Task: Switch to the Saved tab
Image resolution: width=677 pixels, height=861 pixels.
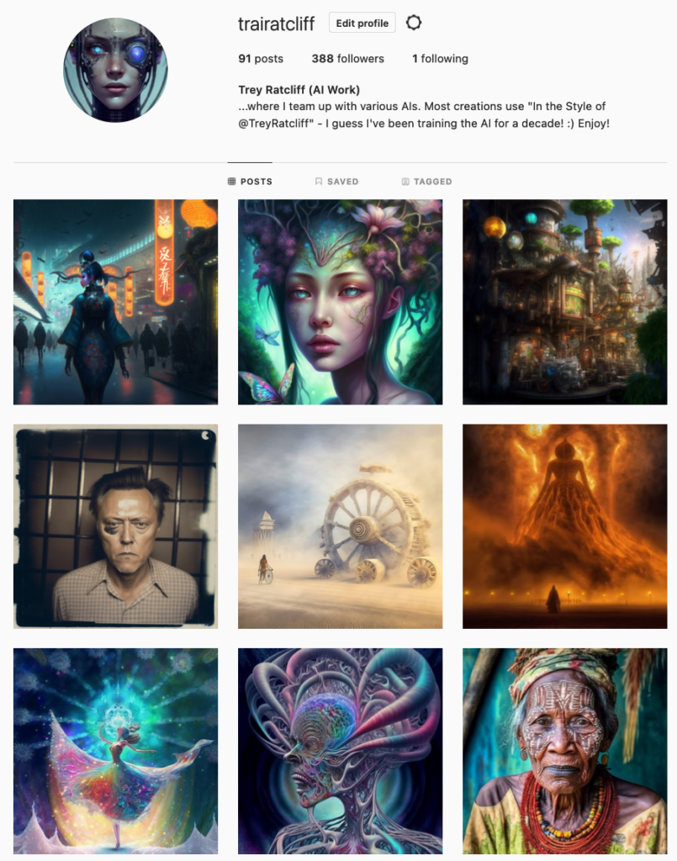Action: (336, 182)
